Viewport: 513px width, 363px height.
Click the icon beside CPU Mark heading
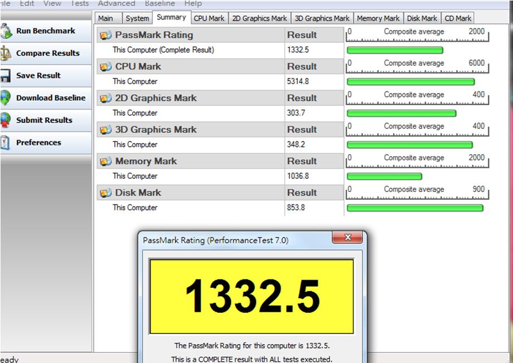pyautogui.click(x=106, y=67)
